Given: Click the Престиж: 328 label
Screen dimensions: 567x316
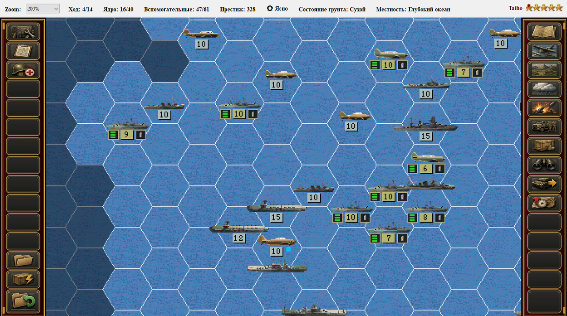Looking at the screenshot, I should pos(238,9).
